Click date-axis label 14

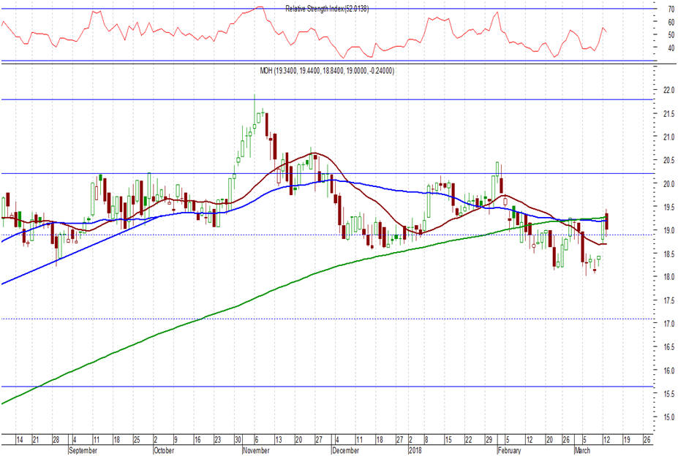tap(20, 440)
